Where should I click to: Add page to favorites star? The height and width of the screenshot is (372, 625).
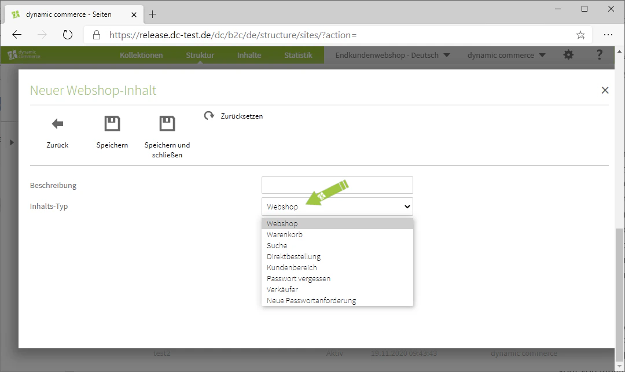580,35
